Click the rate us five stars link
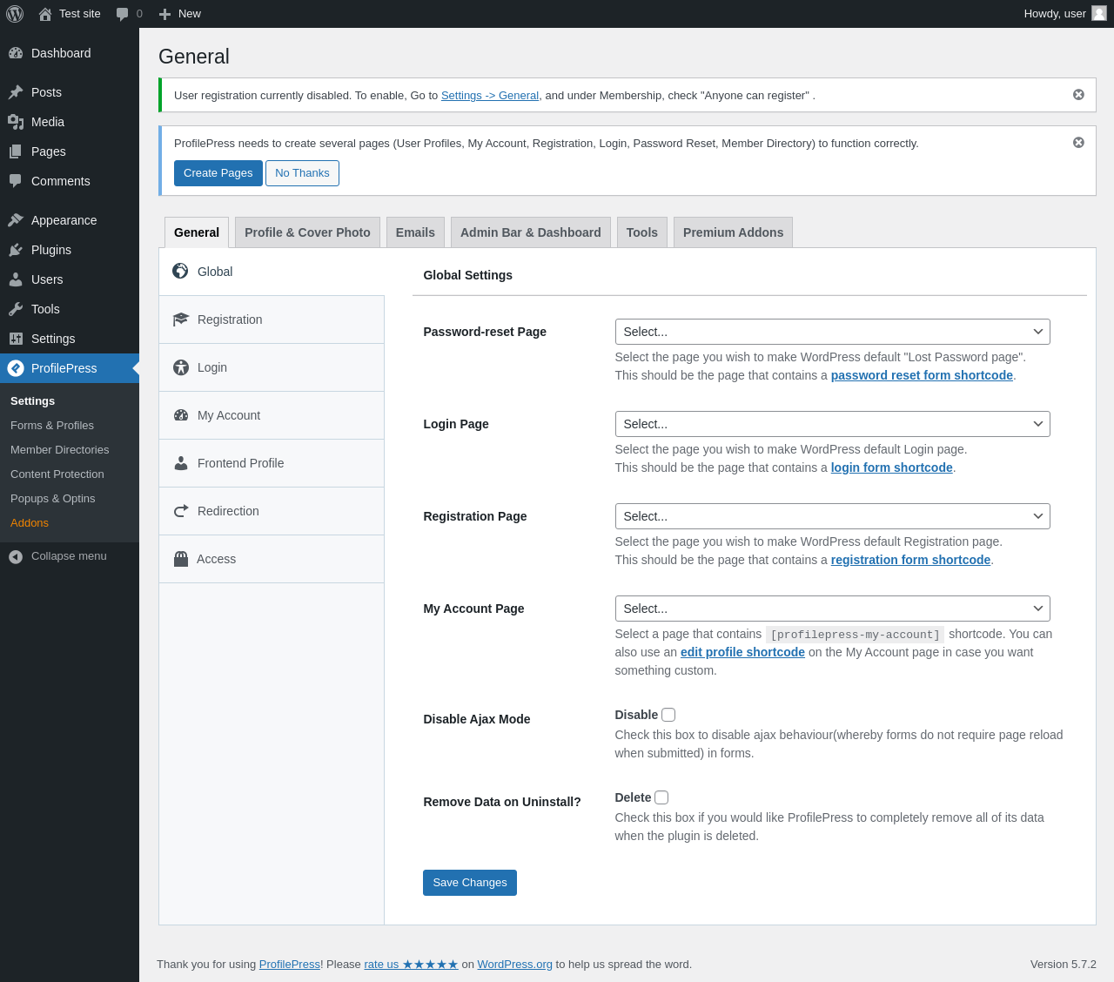The height and width of the screenshot is (982, 1114). coord(411,965)
